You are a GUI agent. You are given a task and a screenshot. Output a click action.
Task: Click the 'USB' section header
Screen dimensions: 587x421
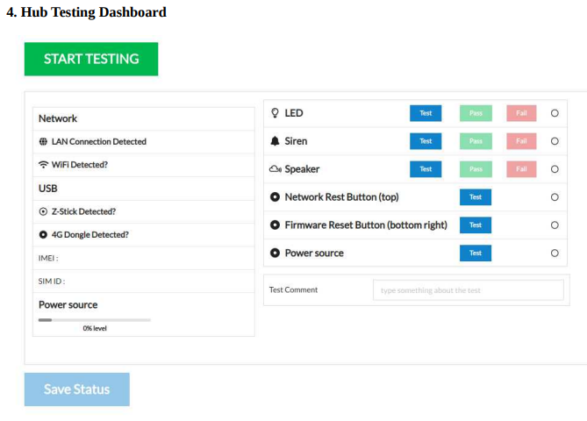[x=48, y=189]
